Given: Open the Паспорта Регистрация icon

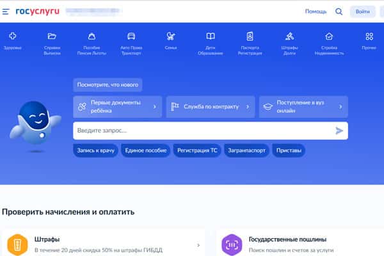Looking at the screenshot, I should click(250, 36).
